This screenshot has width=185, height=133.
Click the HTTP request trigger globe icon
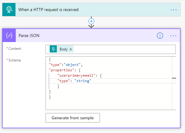[9, 10]
